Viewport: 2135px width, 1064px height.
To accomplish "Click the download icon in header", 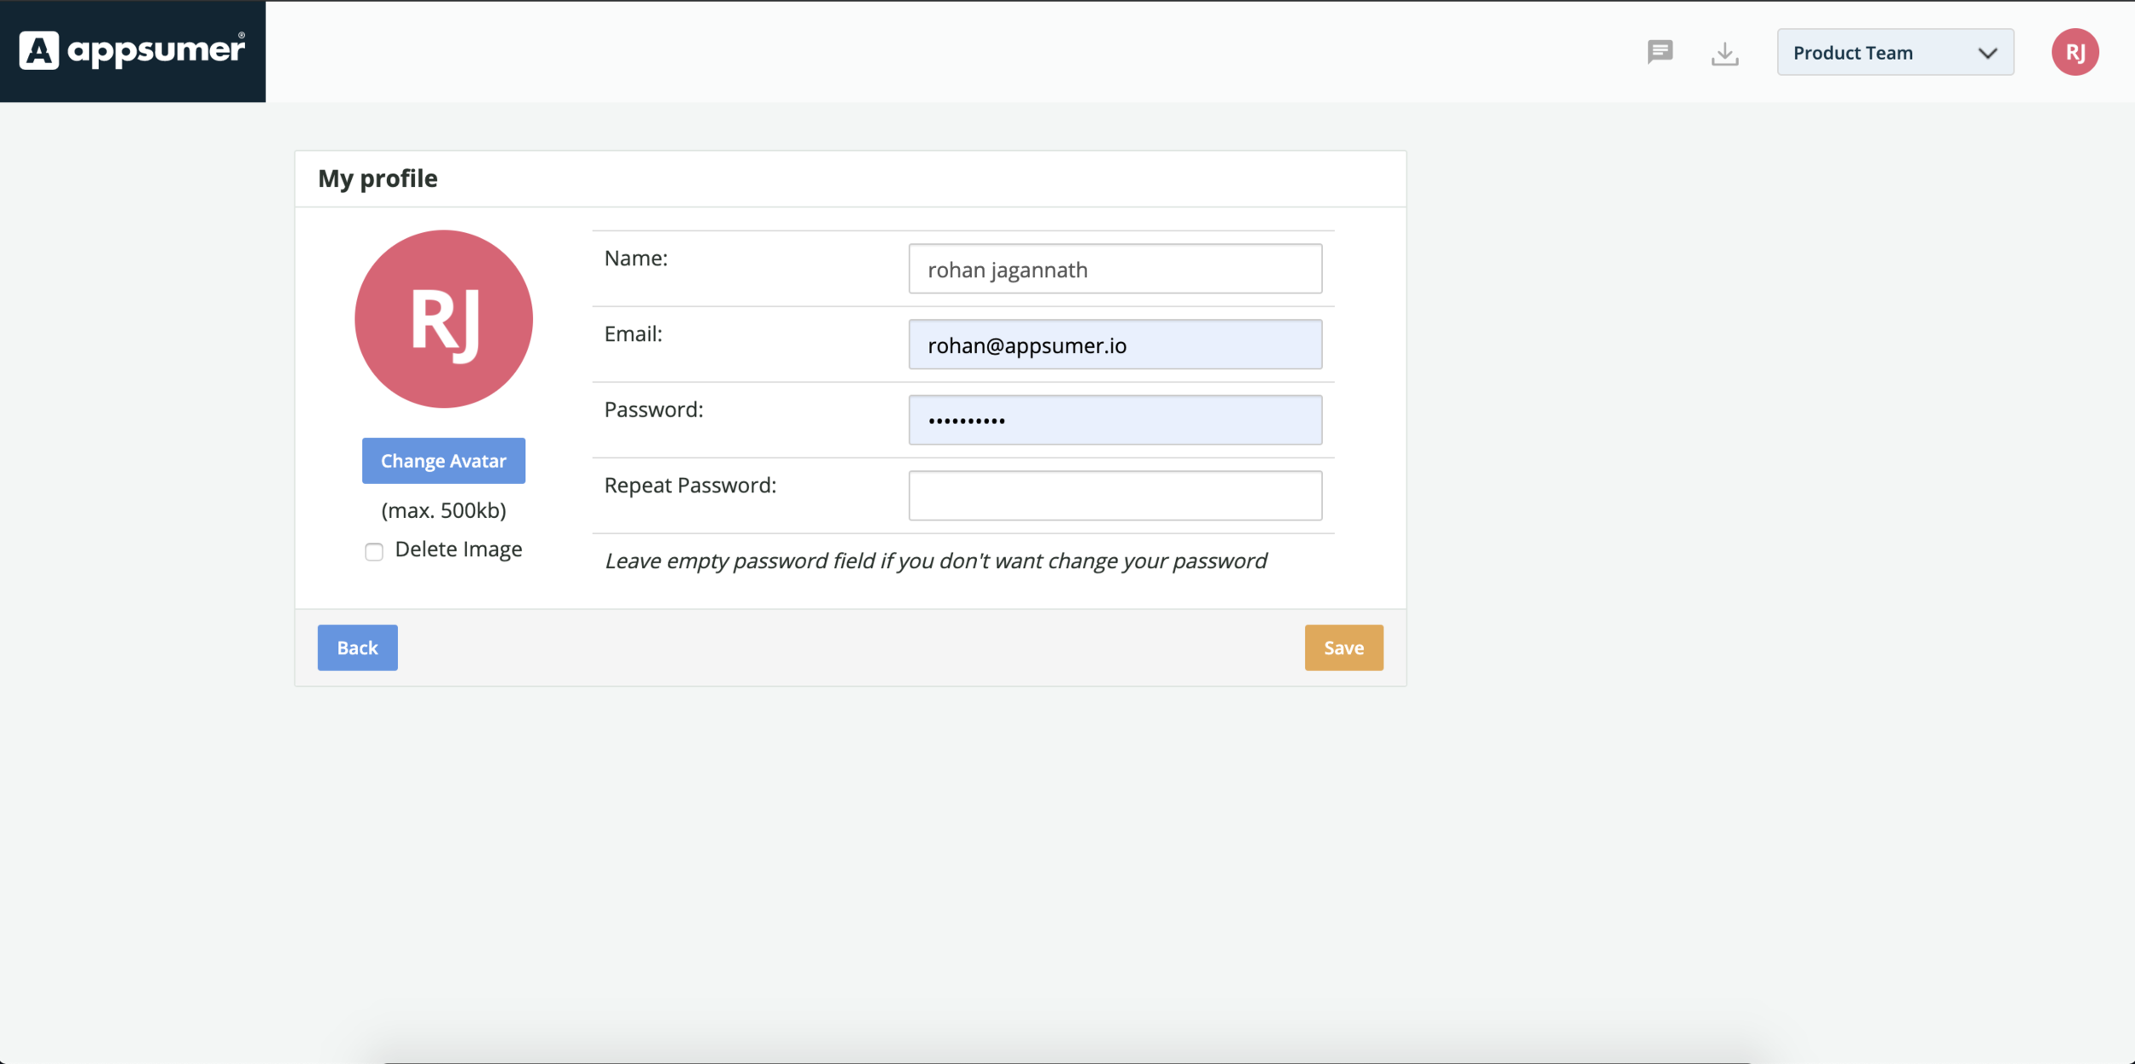I will click(1724, 53).
